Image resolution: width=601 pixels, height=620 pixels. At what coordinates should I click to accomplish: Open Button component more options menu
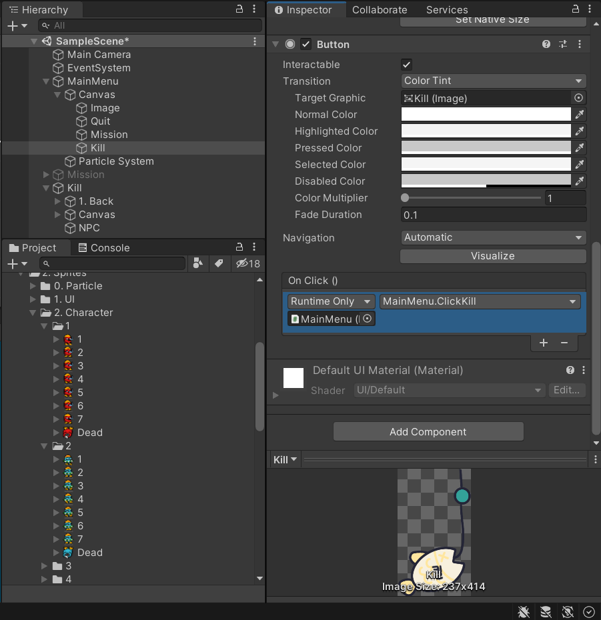[x=580, y=44]
